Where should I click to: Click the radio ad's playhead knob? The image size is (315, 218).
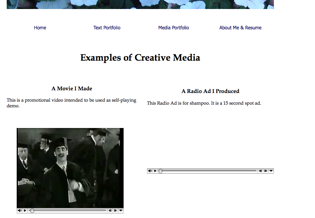click(x=161, y=171)
